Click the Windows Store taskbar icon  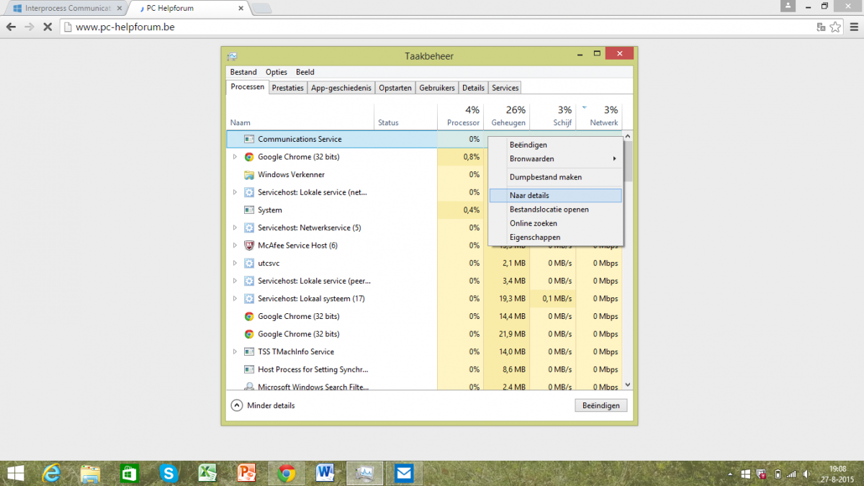[129, 472]
